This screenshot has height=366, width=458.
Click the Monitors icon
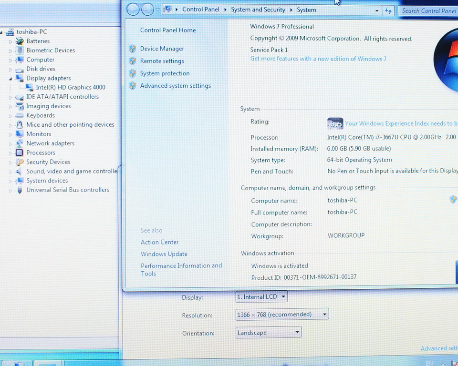pyautogui.click(x=20, y=134)
